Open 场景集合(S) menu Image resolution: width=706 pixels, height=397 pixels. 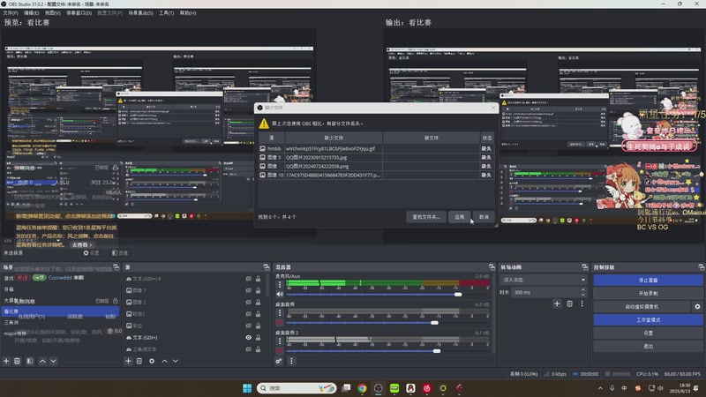pyautogui.click(x=140, y=13)
